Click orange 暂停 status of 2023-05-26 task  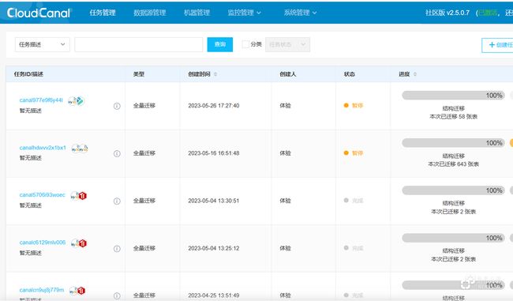(354, 105)
